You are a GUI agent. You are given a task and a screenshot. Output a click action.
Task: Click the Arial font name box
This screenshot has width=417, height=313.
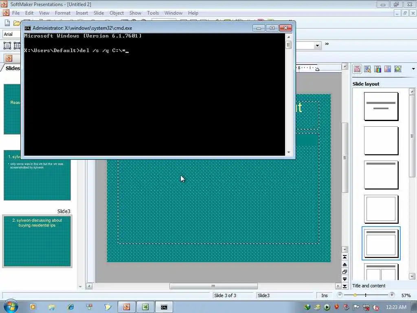tap(12, 34)
